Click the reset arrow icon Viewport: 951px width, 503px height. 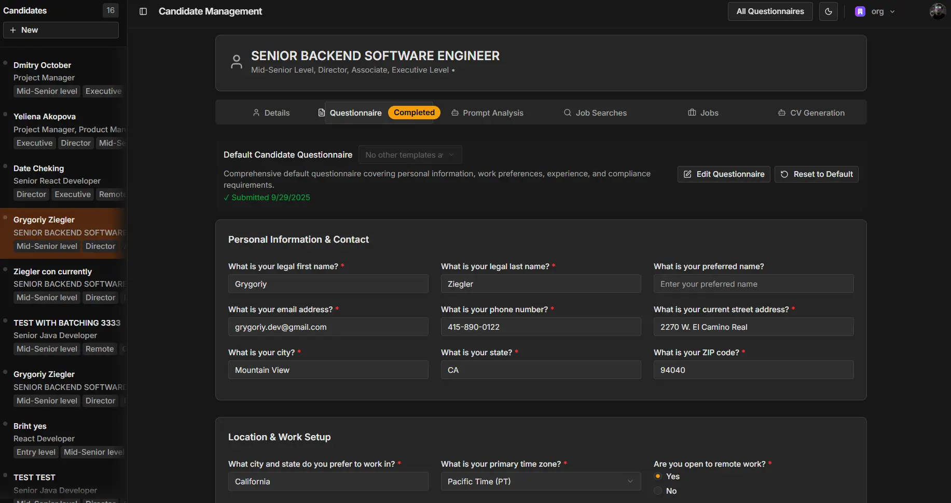pos(784,174)
